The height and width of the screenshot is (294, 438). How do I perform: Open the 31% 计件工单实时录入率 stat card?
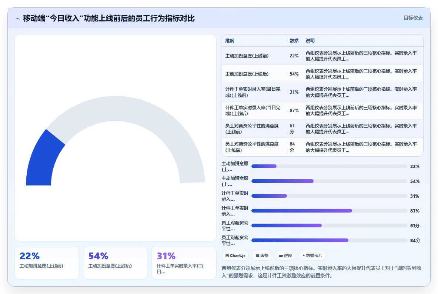[x=184, y=263]
